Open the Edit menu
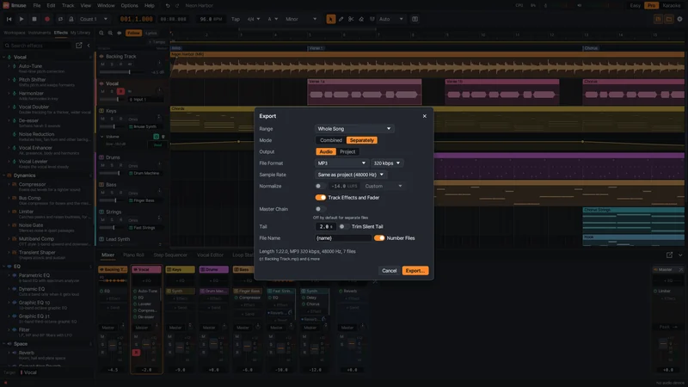Image resolution: width=688 pixels, height=387 pixels. point(51,6)
